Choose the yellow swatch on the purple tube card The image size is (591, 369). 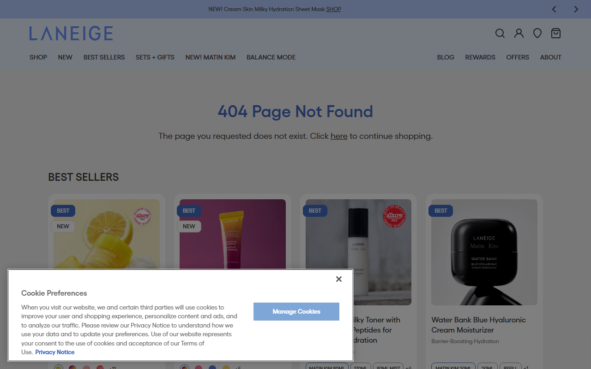[226, 368]
